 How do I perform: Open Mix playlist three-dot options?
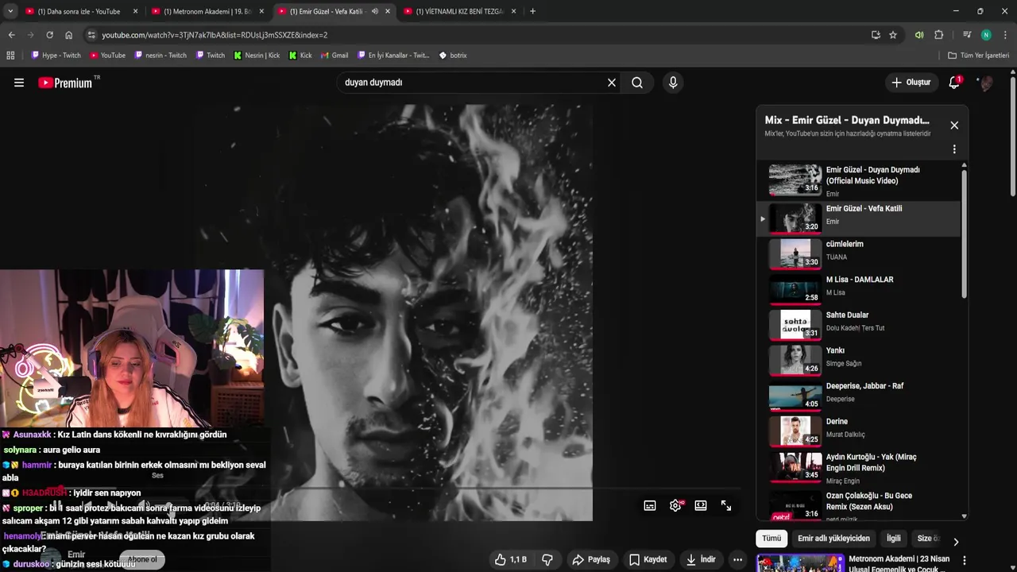(x=954, y=149)
